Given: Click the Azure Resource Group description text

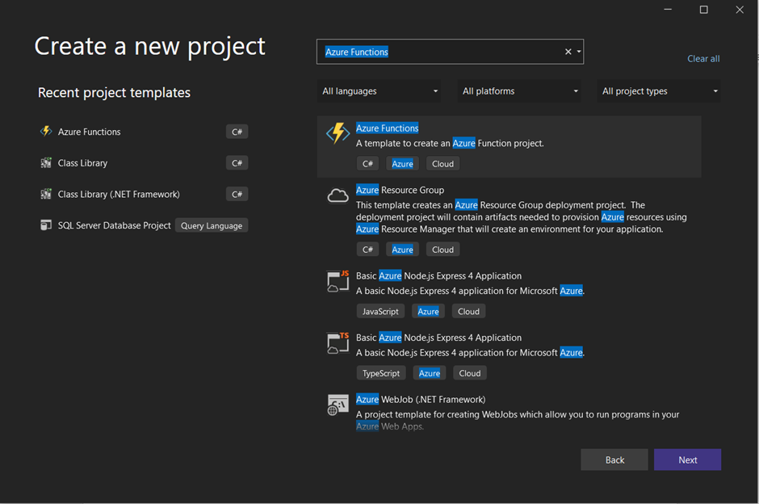Looking at the screenshot, I should pos(522,217).
